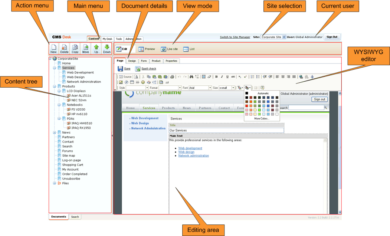The width and height of the screenshot is (390, 236).
Task: Open the Product tab
Action: click(x=156, y=61)
